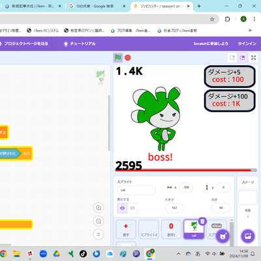Open the 教室長ログイン bookmark
261x261 pixels.
pos(84,31)
